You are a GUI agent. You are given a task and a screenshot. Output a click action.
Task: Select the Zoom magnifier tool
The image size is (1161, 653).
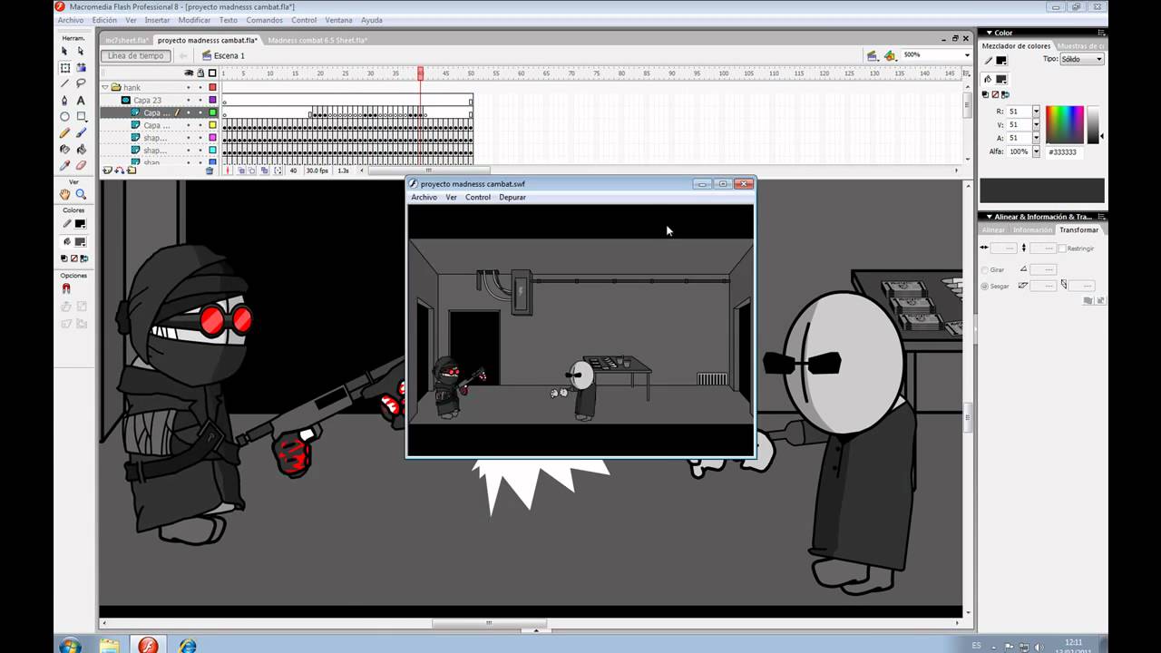point(81,194)
